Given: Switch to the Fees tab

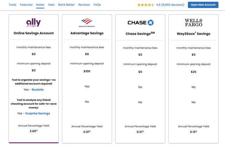Looking at the screenshot, I should (51, 5).
